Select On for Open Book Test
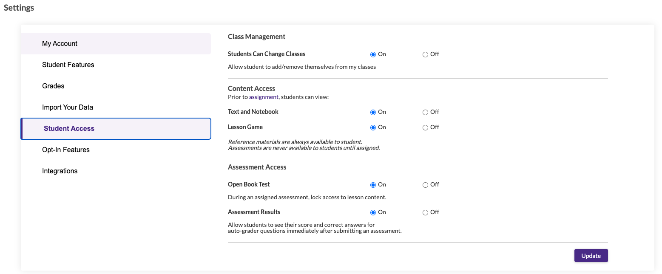This screenshot has height=274, width=662. [373, 184]
